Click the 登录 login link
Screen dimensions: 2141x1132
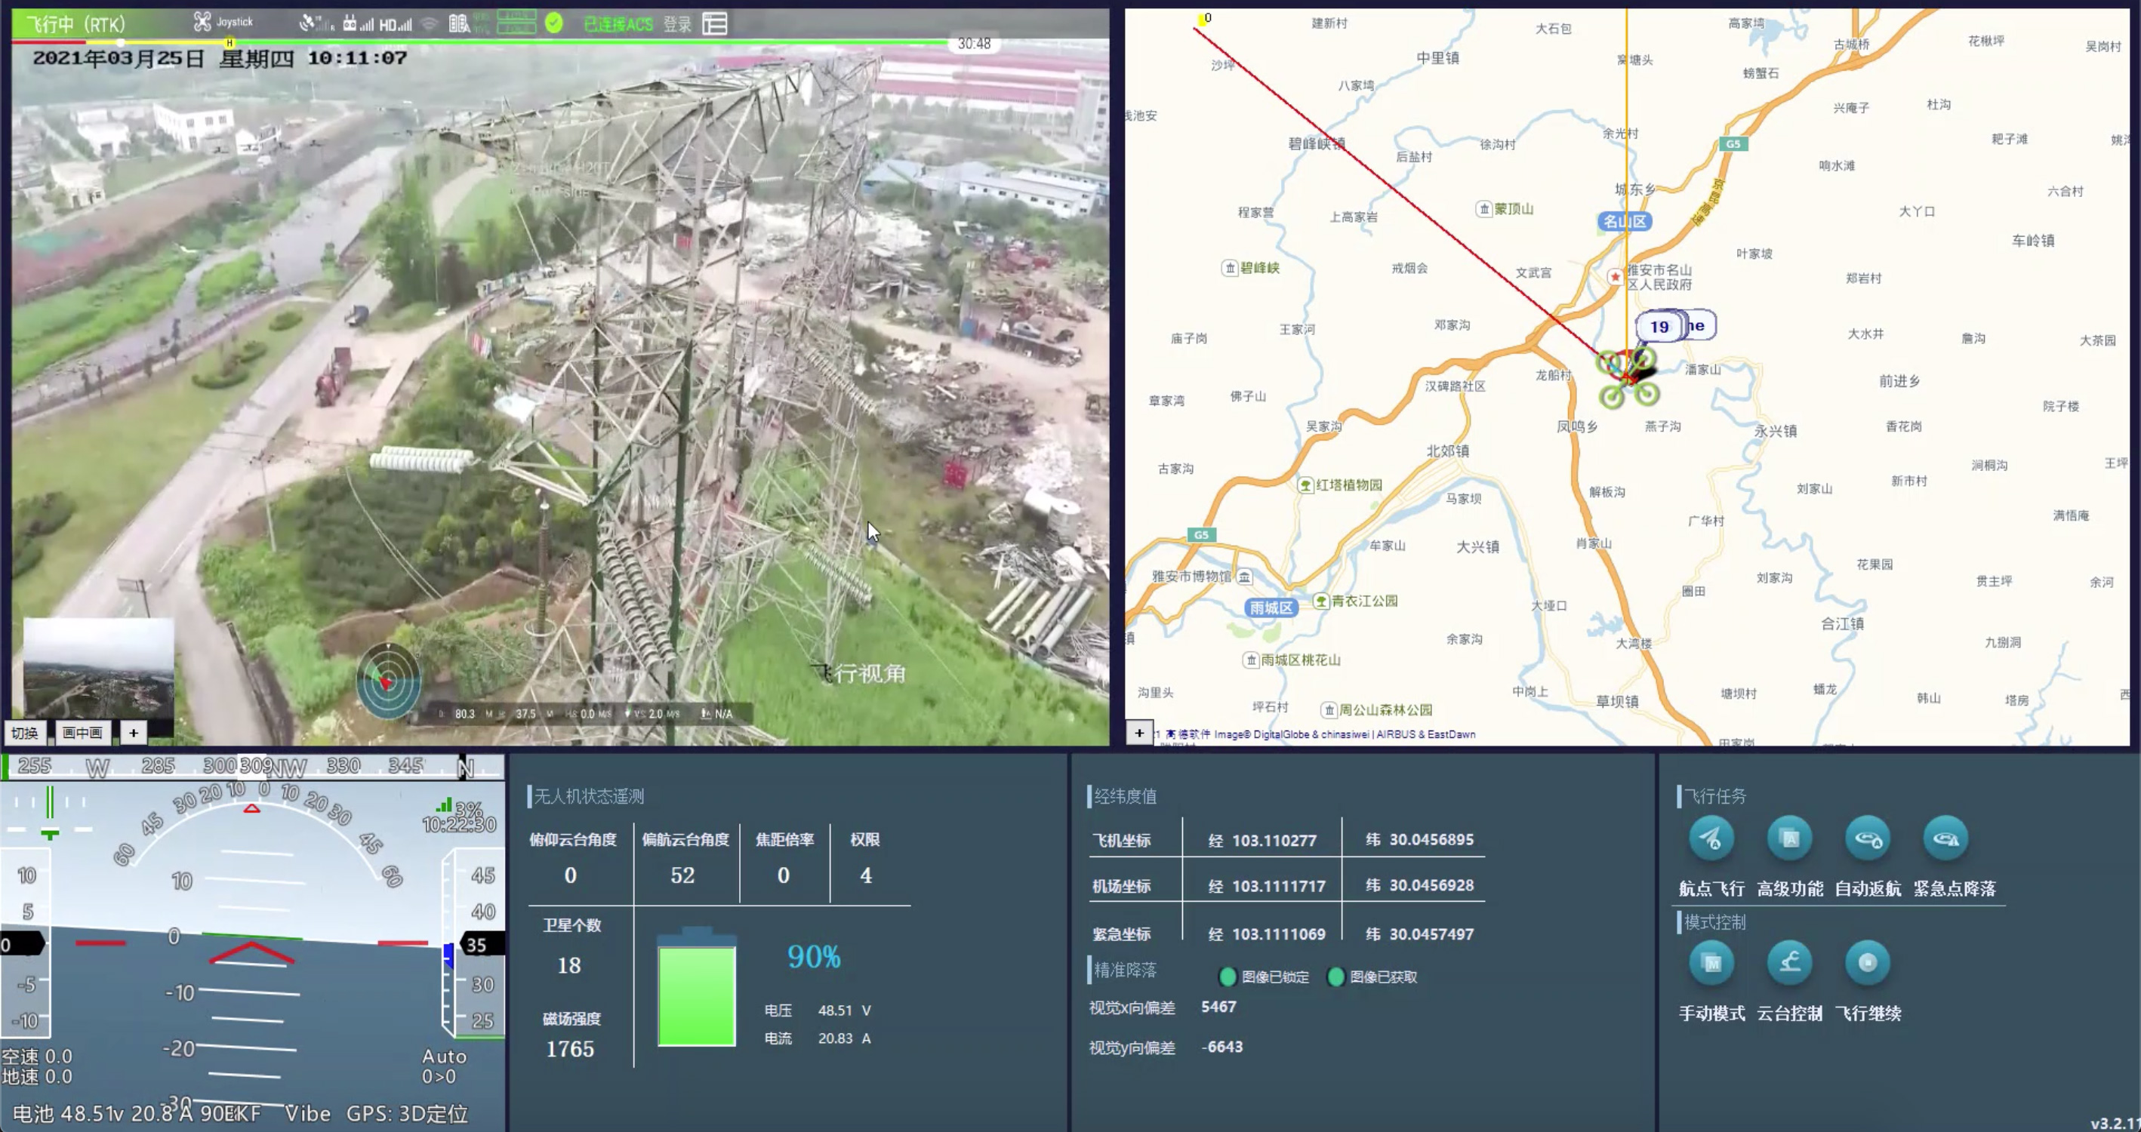676,24
